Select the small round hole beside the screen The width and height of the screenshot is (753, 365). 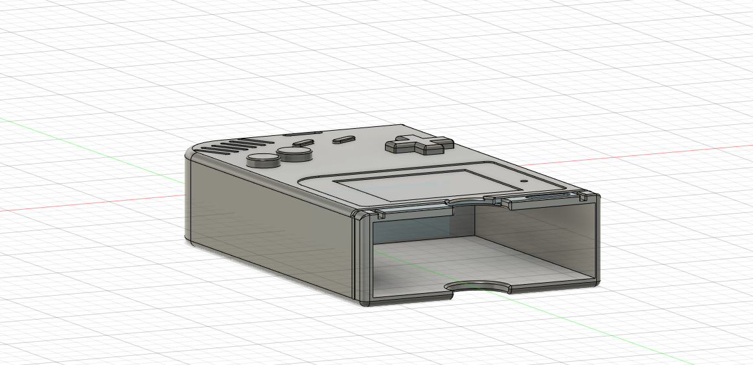click(x=524, y=182)
